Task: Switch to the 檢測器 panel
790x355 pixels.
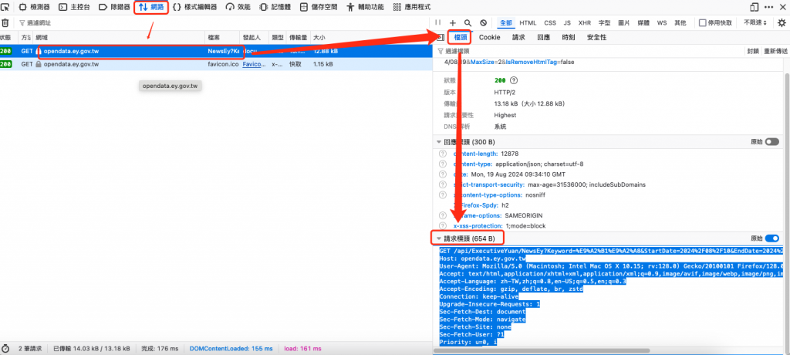Action: pyautogui.click(x=34, y=7)
